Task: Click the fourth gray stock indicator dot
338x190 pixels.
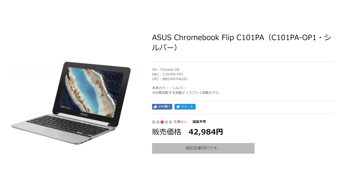Action: (x=166, y=122)
